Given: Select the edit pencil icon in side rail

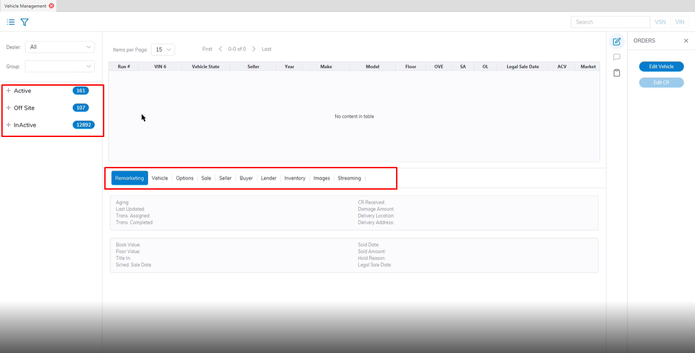Looking at the screenshot, I should pyautogui.click(x=617, y=42).
